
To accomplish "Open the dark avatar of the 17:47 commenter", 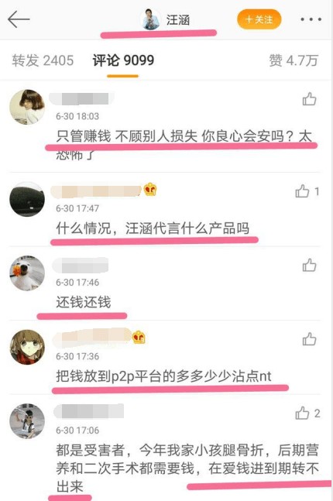I will pyautogui.click(x=27, y=199).
